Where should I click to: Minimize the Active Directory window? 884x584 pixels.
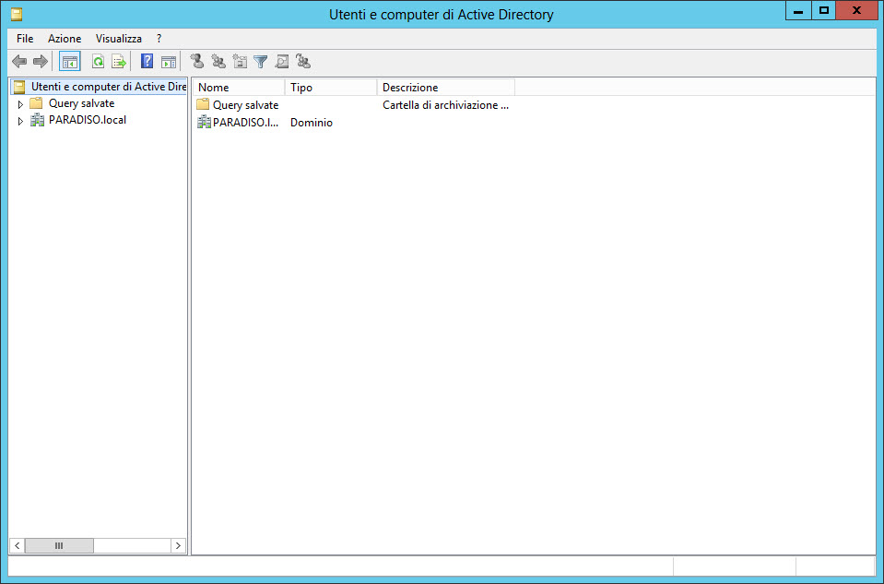798,11
